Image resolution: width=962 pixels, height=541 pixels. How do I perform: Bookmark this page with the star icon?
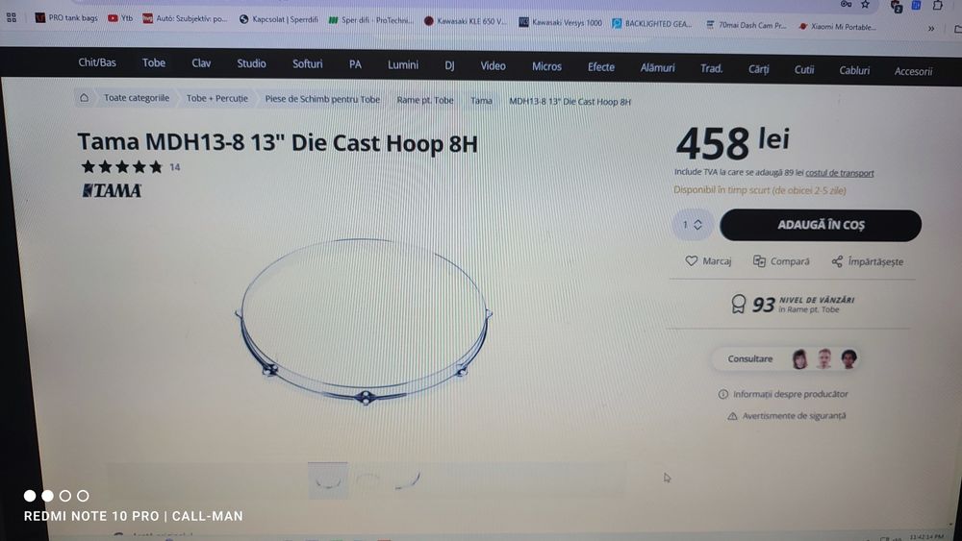[865, 4]
